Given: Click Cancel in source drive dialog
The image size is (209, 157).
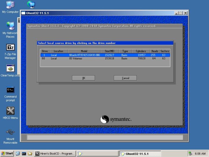Looking at the screenshot, I should [125, 78].
